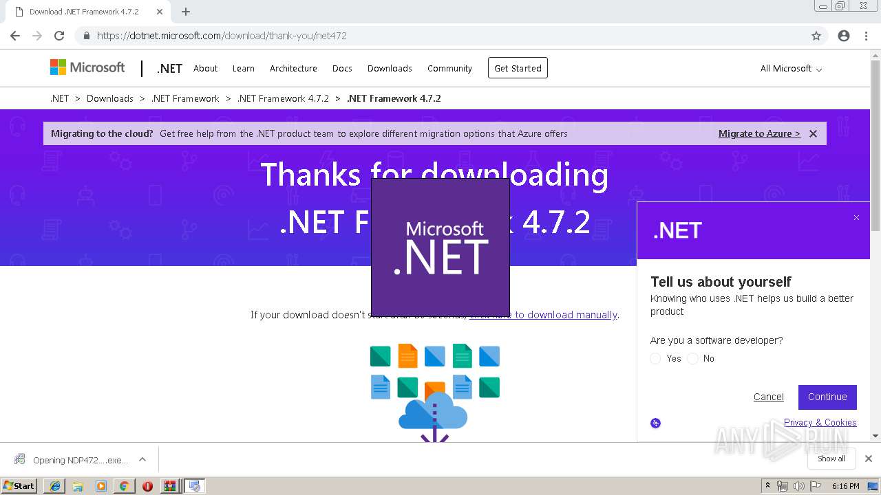
Task: Click the Show desktop button
Action: [873, 486]
